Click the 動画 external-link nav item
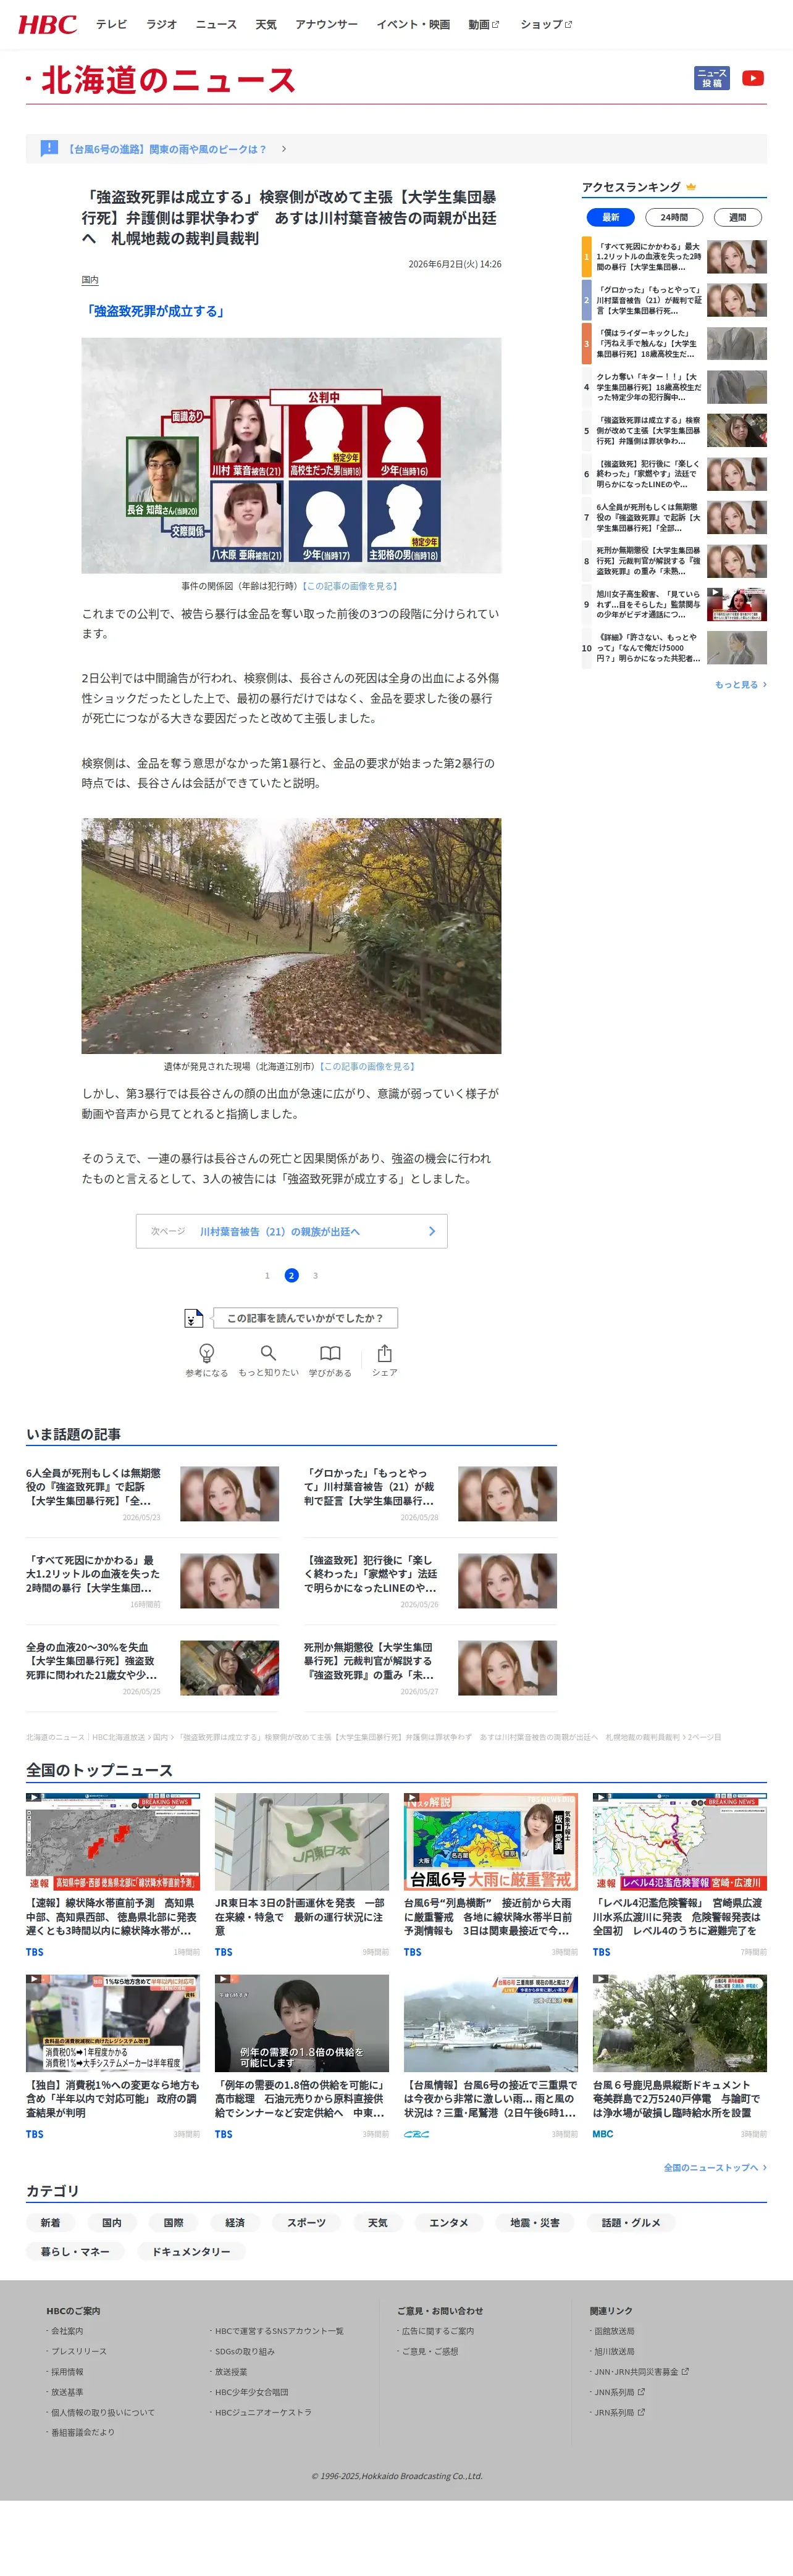Image resolution: width=793 pixels, height=2576 pixels. coord(484,24)
